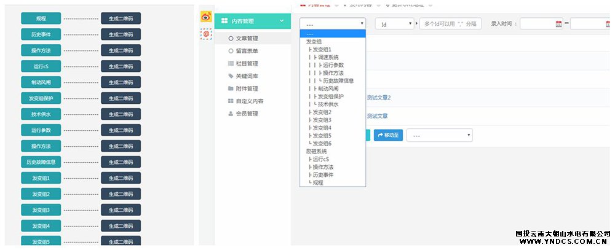Open the Id field dropdown
Screen dimensions: 615x250
tap(394, 24)
